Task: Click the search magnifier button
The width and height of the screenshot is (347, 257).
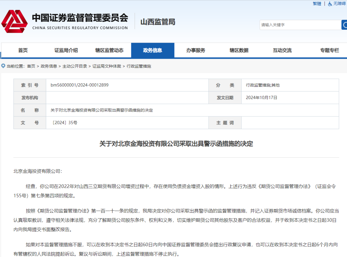Action: pos(344,25)
